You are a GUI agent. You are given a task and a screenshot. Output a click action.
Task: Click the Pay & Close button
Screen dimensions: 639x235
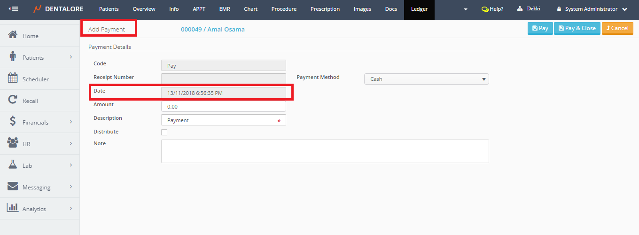pos(577,28)
